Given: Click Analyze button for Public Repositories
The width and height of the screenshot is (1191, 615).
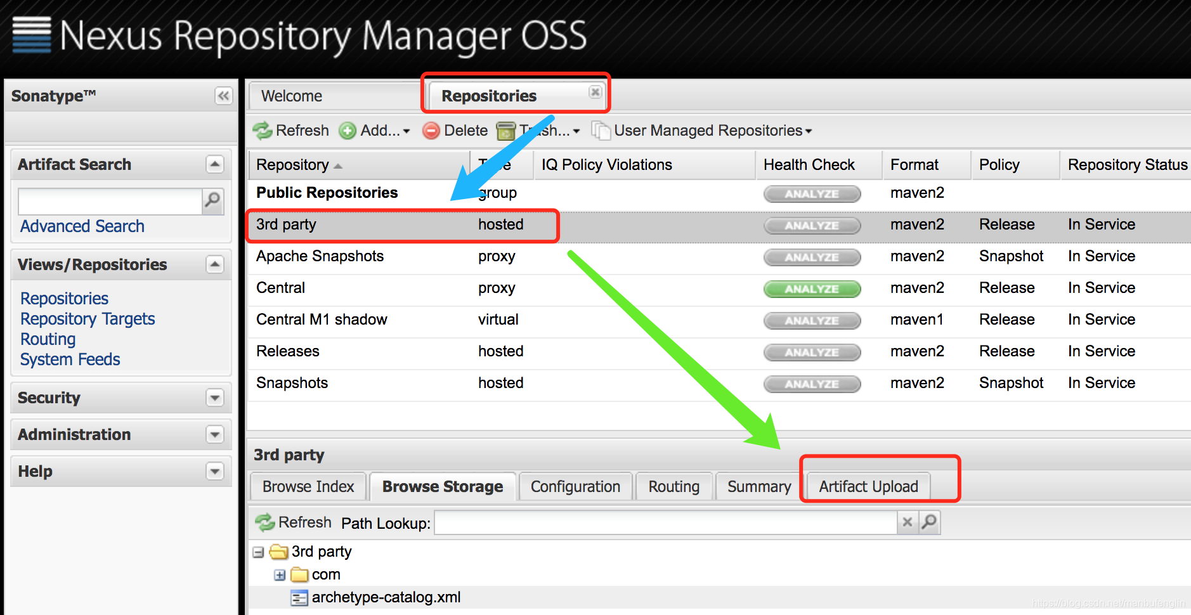Looking at the screenshot, I should [x=812, y=194].
